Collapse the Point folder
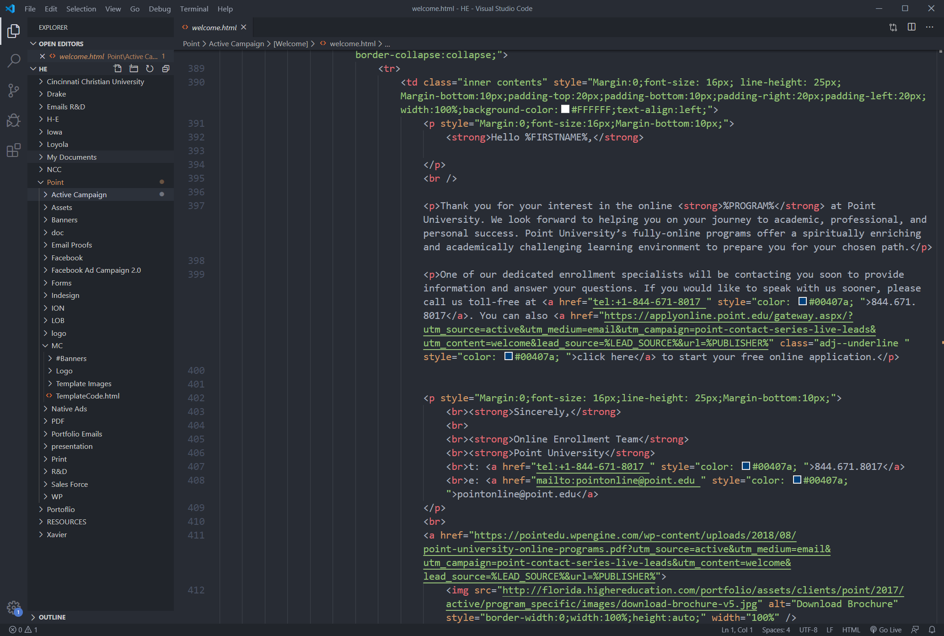 [55, 182]
